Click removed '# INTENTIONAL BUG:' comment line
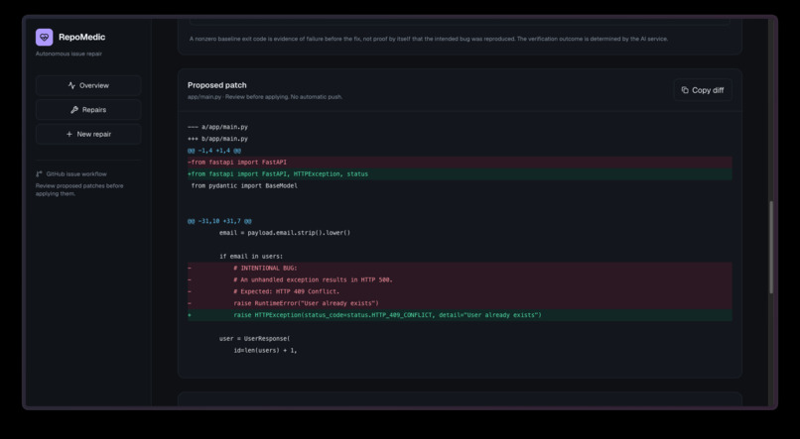The image size is (800, 439). (x=460, y=269)
